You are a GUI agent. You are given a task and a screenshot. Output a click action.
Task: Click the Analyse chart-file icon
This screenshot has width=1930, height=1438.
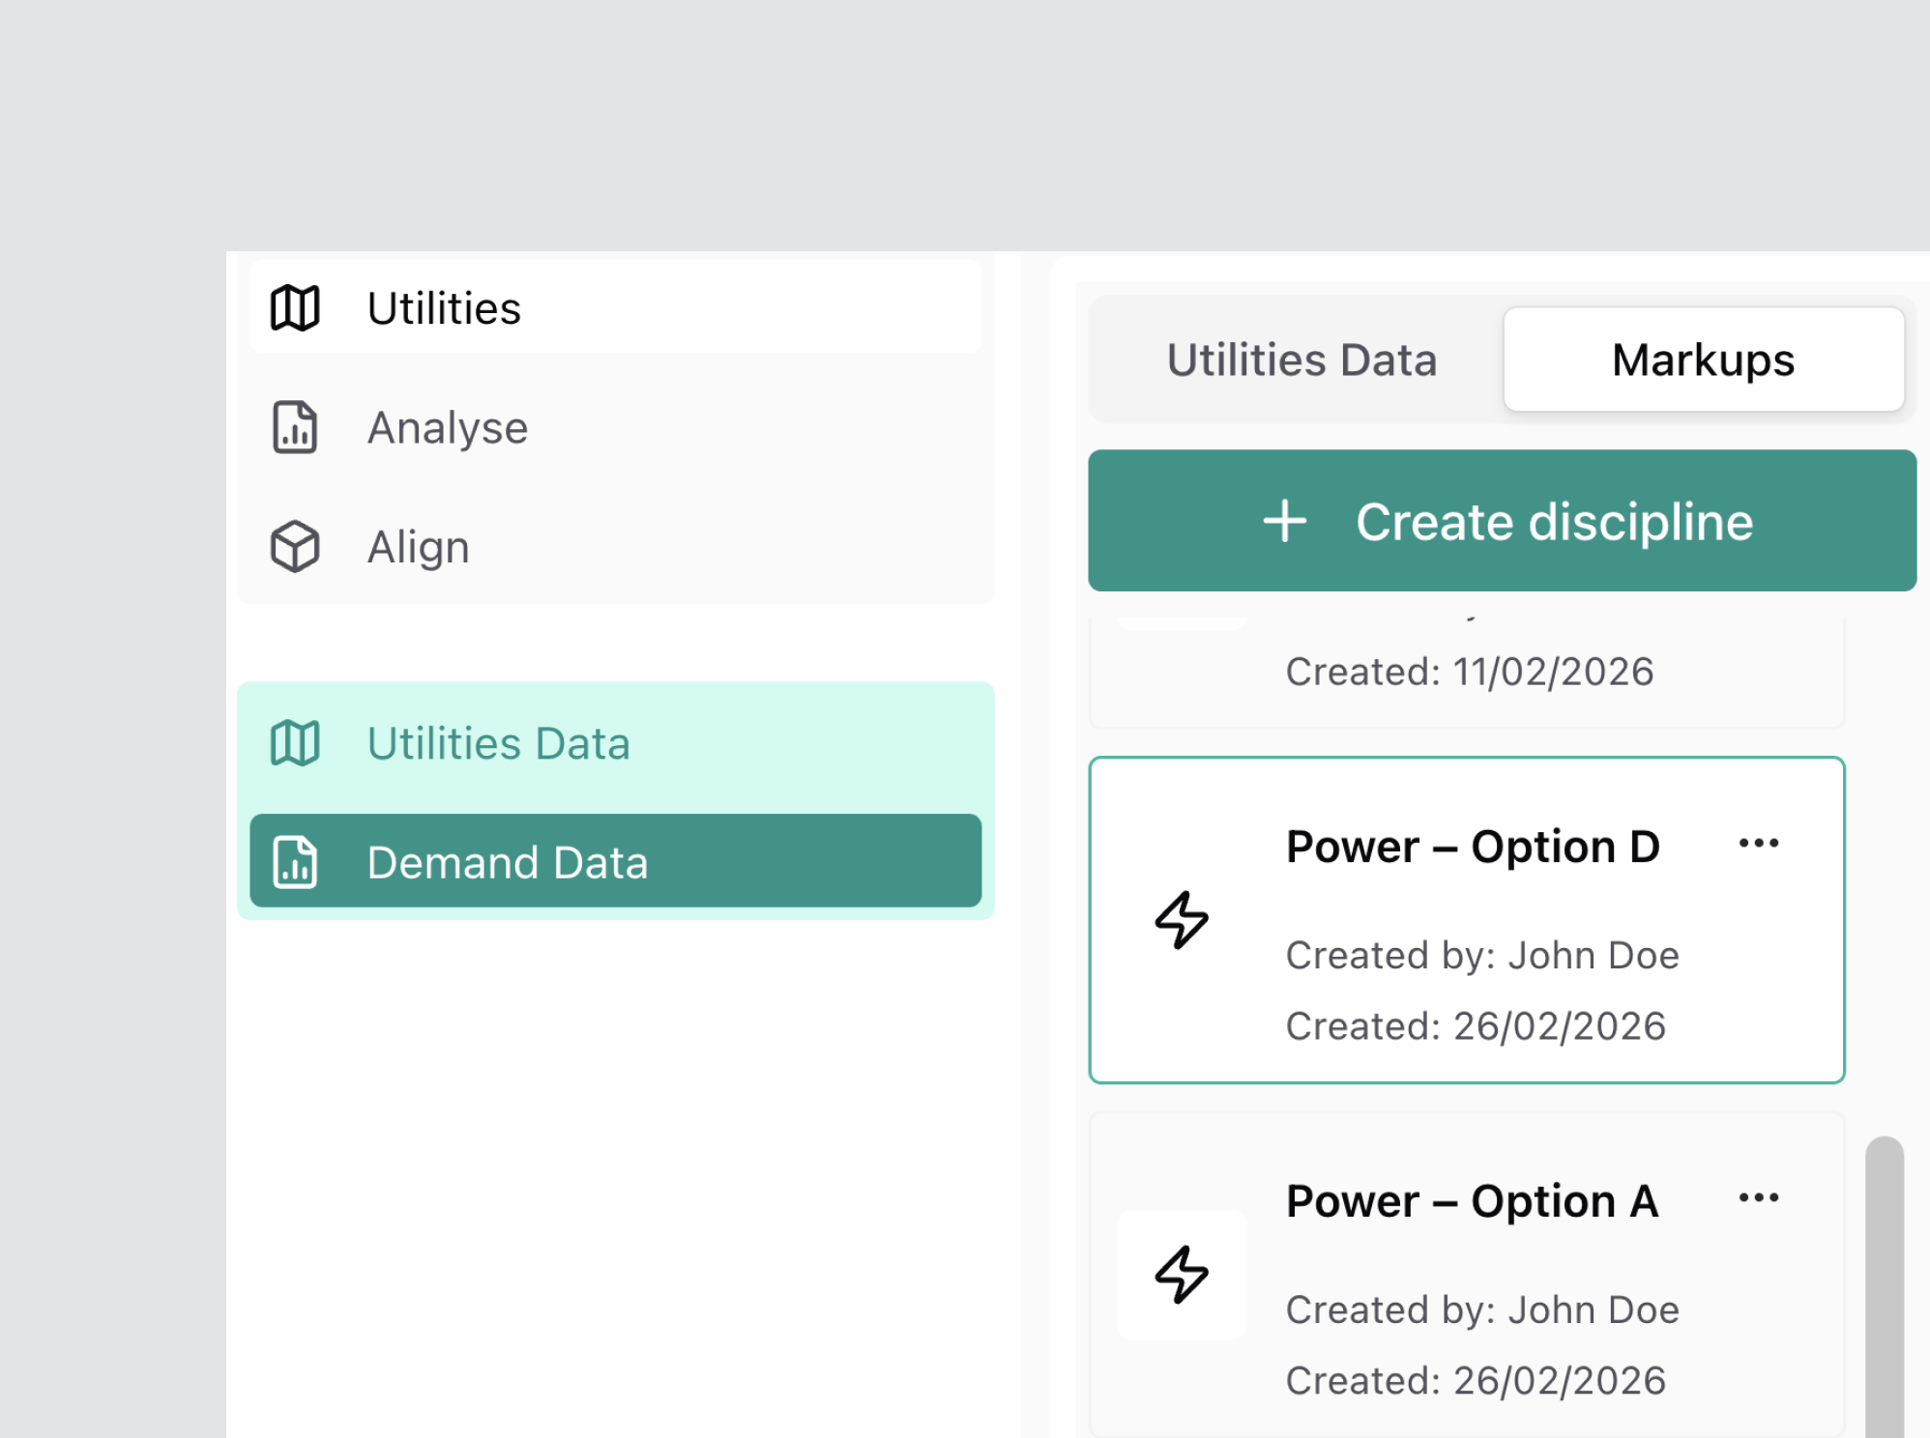point(295,427)
